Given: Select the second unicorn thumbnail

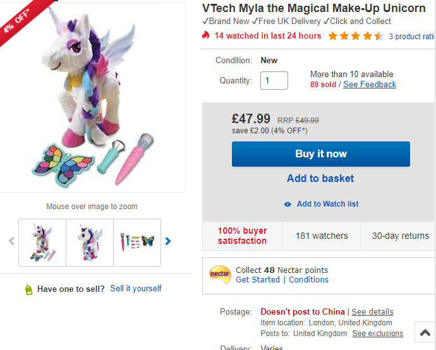Looking at the screenshot, I should click(x=90, y=242).
